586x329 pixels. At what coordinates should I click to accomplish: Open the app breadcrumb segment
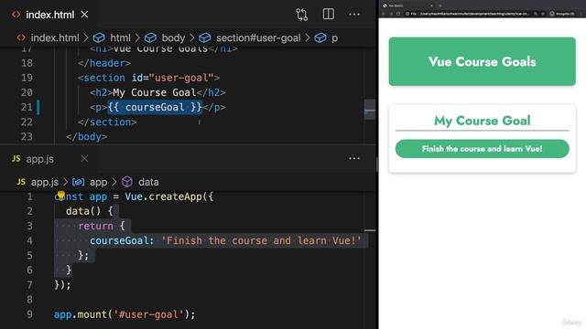coord(98,182)
